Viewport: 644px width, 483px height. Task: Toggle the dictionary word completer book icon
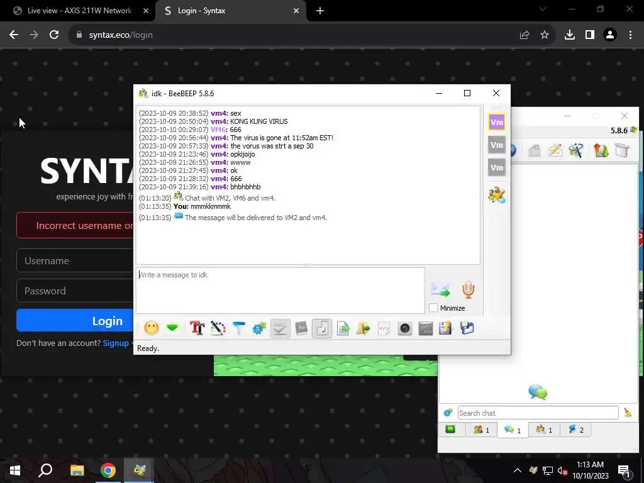(301, 328)
